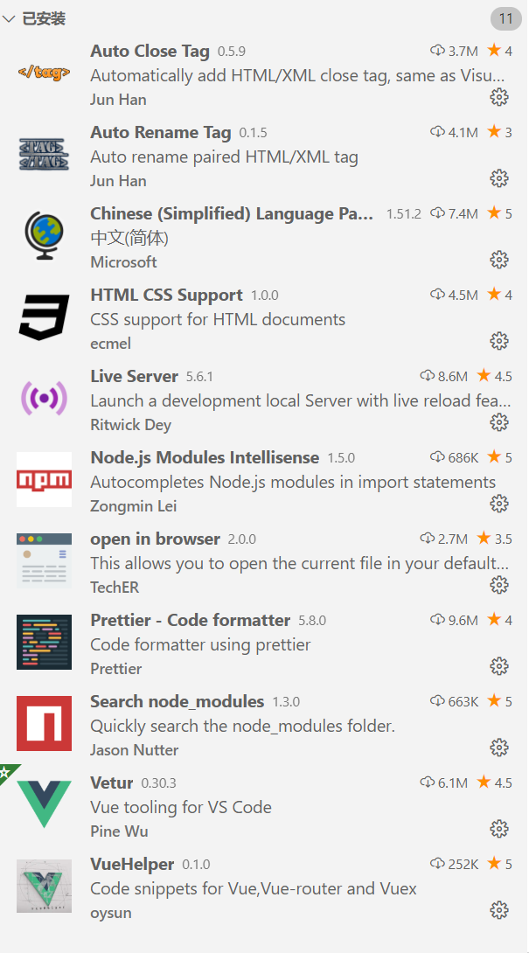Click the 9.6M download count for Prettier
Image resolution: width=529 pixels, height=953 pixels.
click(x=463, y=621)
